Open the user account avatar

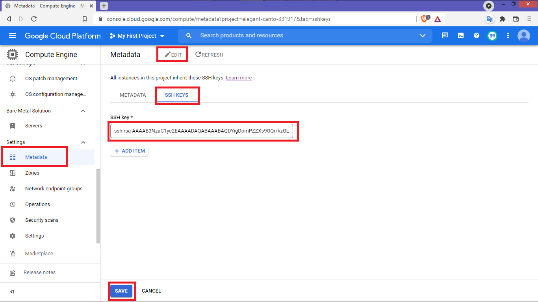524,36
